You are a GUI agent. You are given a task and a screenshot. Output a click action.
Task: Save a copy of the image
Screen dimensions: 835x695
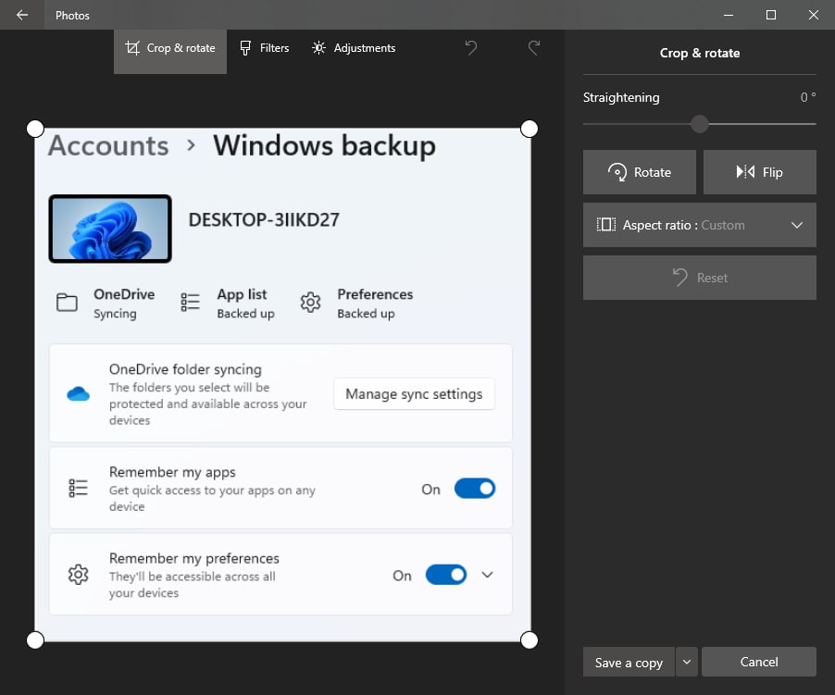[x=629, y=662]
